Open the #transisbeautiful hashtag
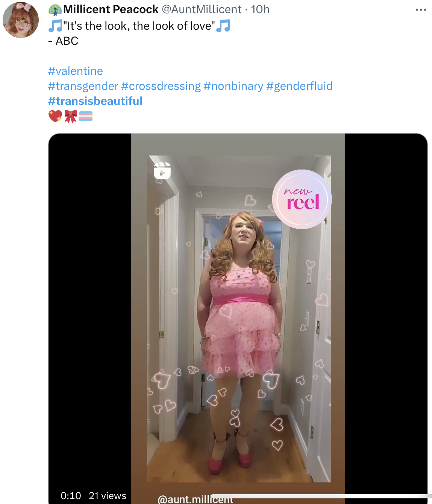Viewport: 432px width, 504px height. [95, 101]
